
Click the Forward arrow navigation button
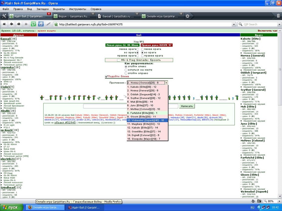pos(19,24)
